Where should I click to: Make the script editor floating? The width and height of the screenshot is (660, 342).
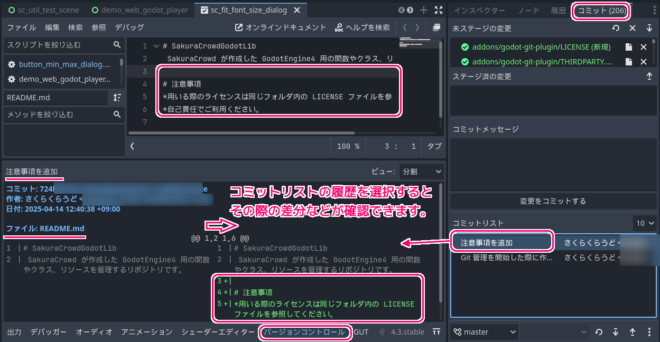(436, 27)
